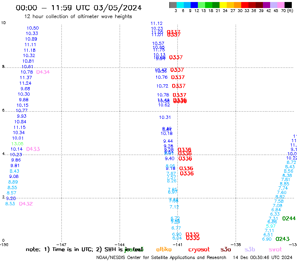
Task: Click the 11.24 wave height value
Action: coord(25,83)
